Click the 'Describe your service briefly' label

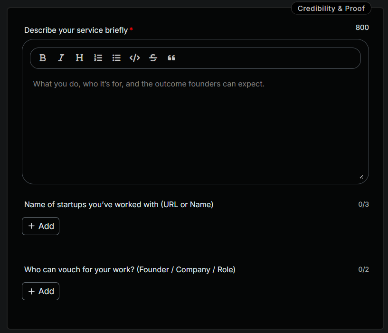(x=76, y=30)
